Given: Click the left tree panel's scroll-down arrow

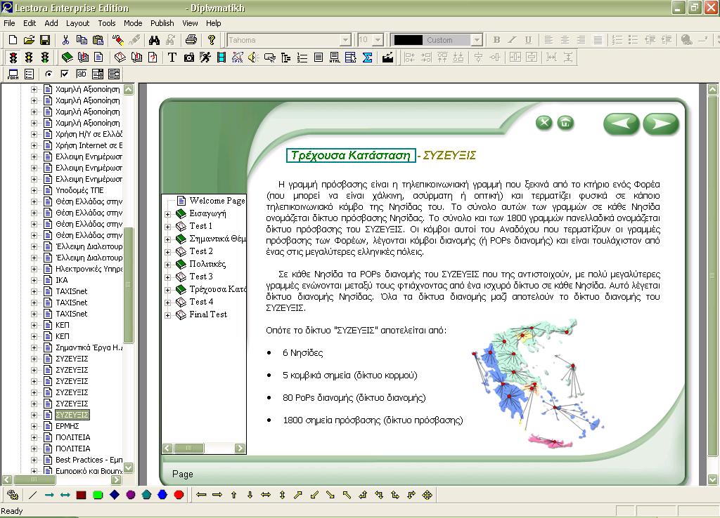Looking at the screenshot, I should click(x=129, y=468).
